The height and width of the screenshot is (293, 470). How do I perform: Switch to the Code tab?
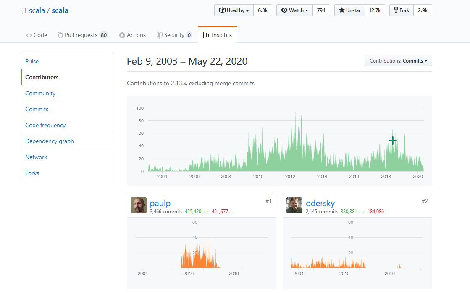click(36, 35)
